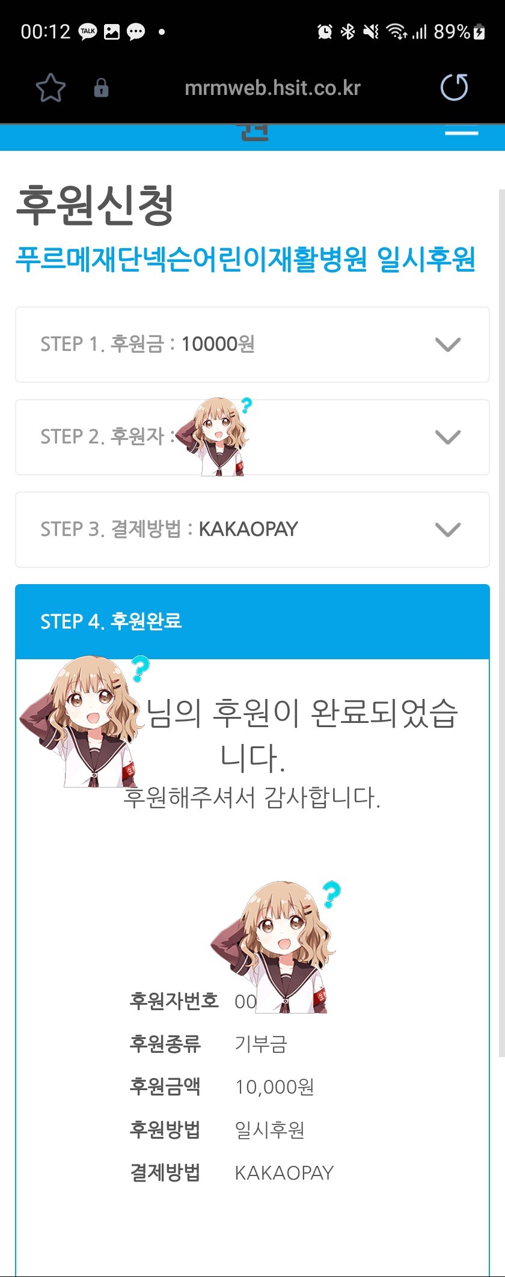505x1277 pixels.
Task: Tap the alarm clock status icon
Action: (x=325, y=31)
